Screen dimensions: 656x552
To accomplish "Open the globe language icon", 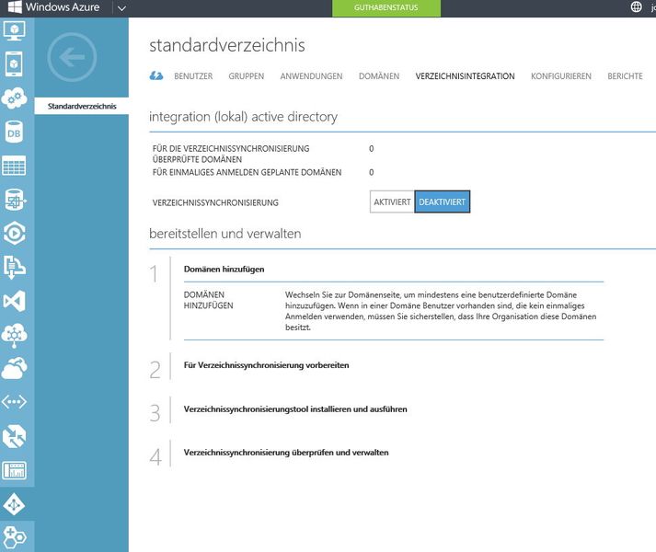I will 636,7.
